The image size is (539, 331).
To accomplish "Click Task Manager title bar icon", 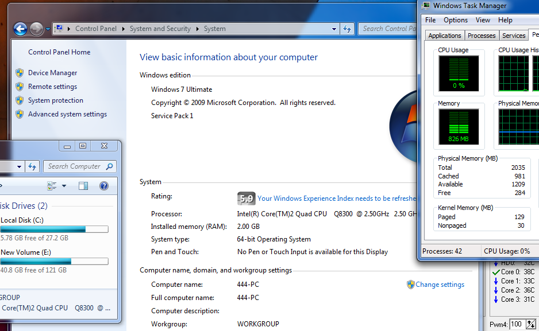I will pyautogui.click(x=426, y=6).
